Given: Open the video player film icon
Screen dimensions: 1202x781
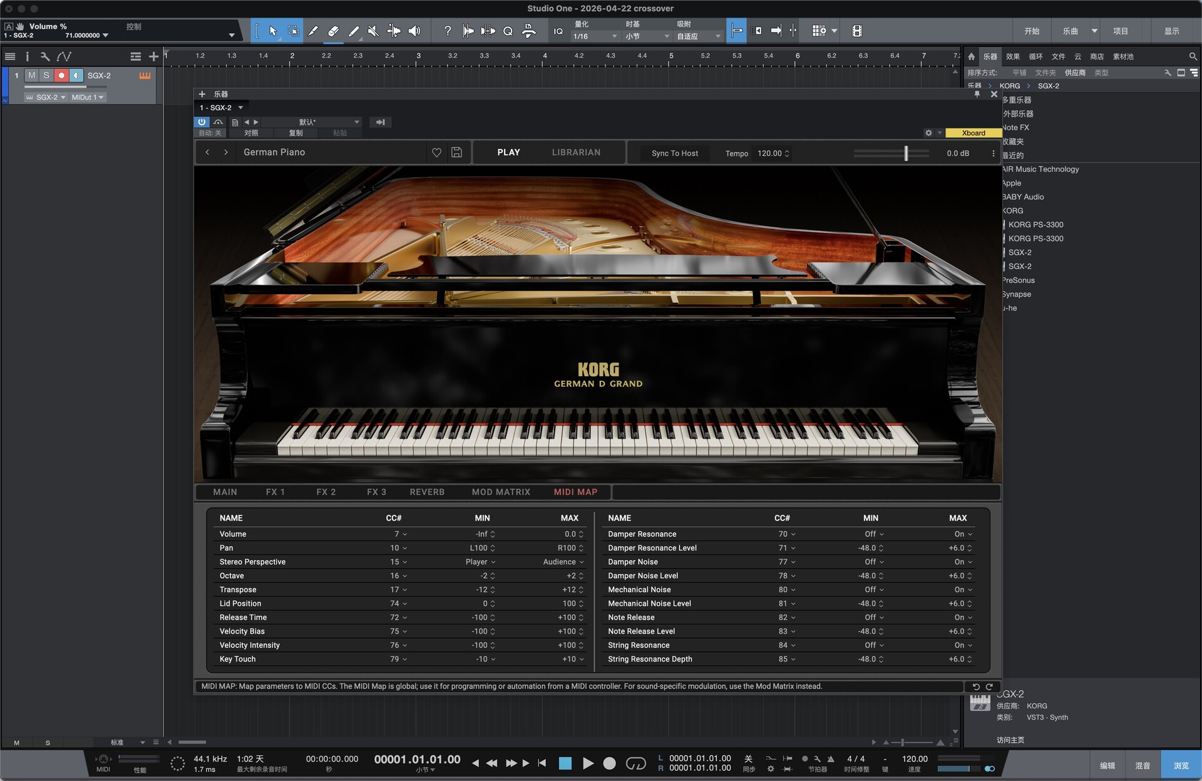Looking at the screenshot, I should 857,31.
